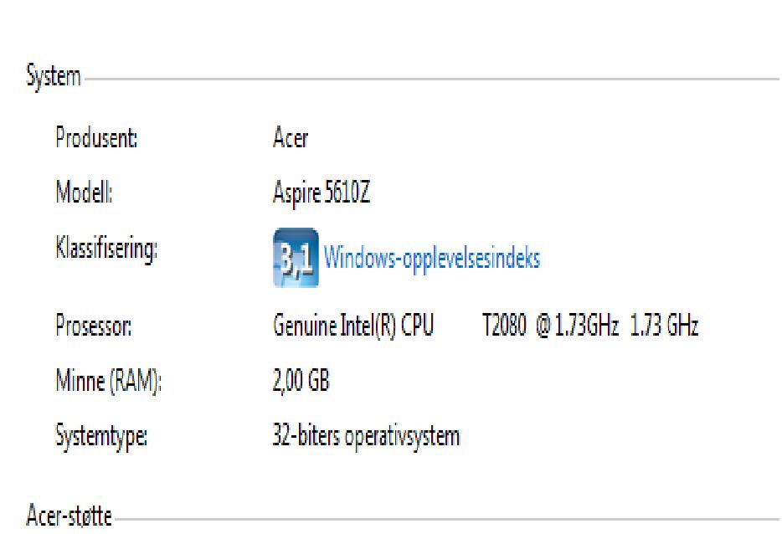The image size is (782, 534).
Task: Select the 2,00 GB memory value
Action: 301,381
